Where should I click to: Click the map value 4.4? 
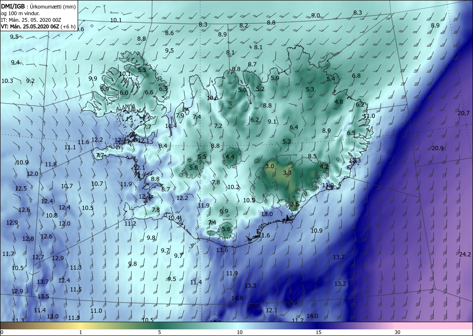[230, 156]
